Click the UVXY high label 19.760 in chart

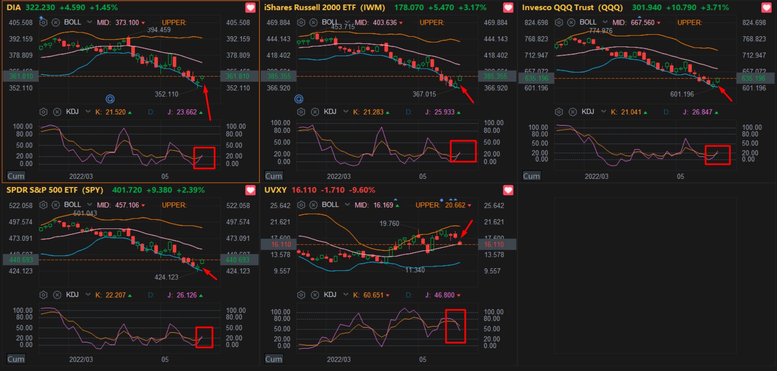(x=389, y=224)
